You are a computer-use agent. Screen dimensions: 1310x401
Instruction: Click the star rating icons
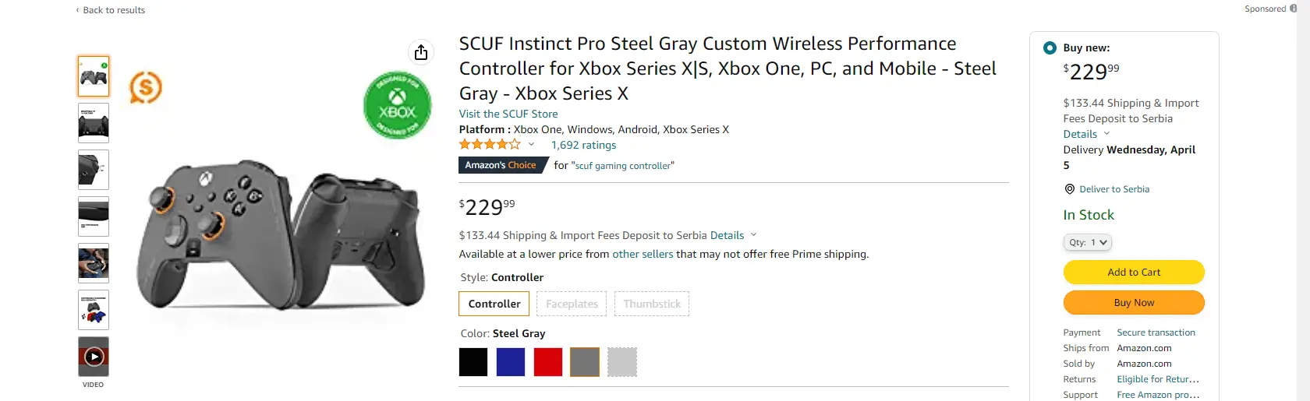click(x=490, y=145)
